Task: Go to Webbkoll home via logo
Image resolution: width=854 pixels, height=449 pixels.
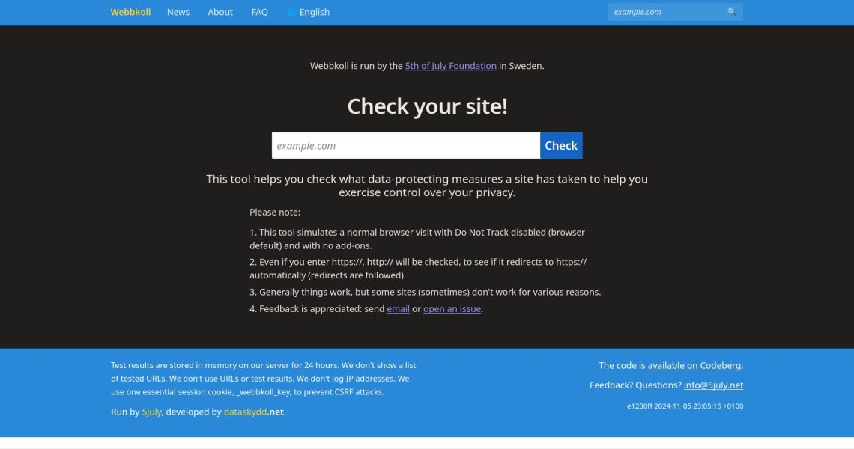Action: click(130, 12)
